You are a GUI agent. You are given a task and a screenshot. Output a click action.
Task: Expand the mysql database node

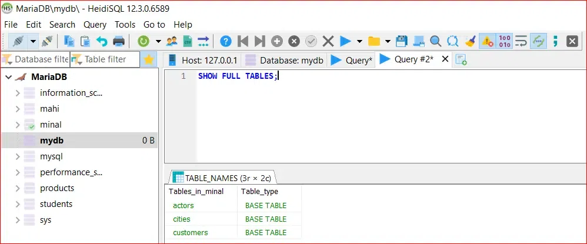(x=18, y=156)
